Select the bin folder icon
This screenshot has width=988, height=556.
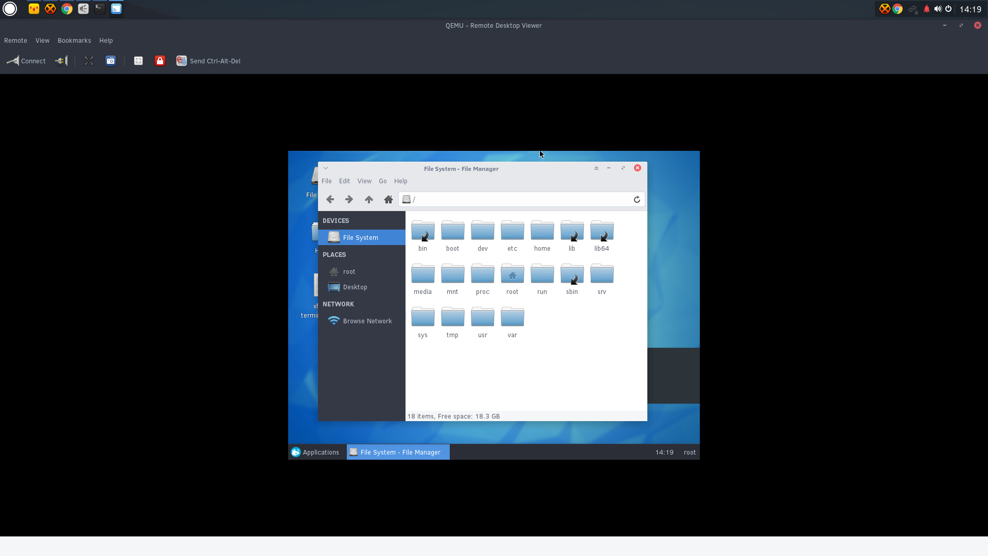423,231
